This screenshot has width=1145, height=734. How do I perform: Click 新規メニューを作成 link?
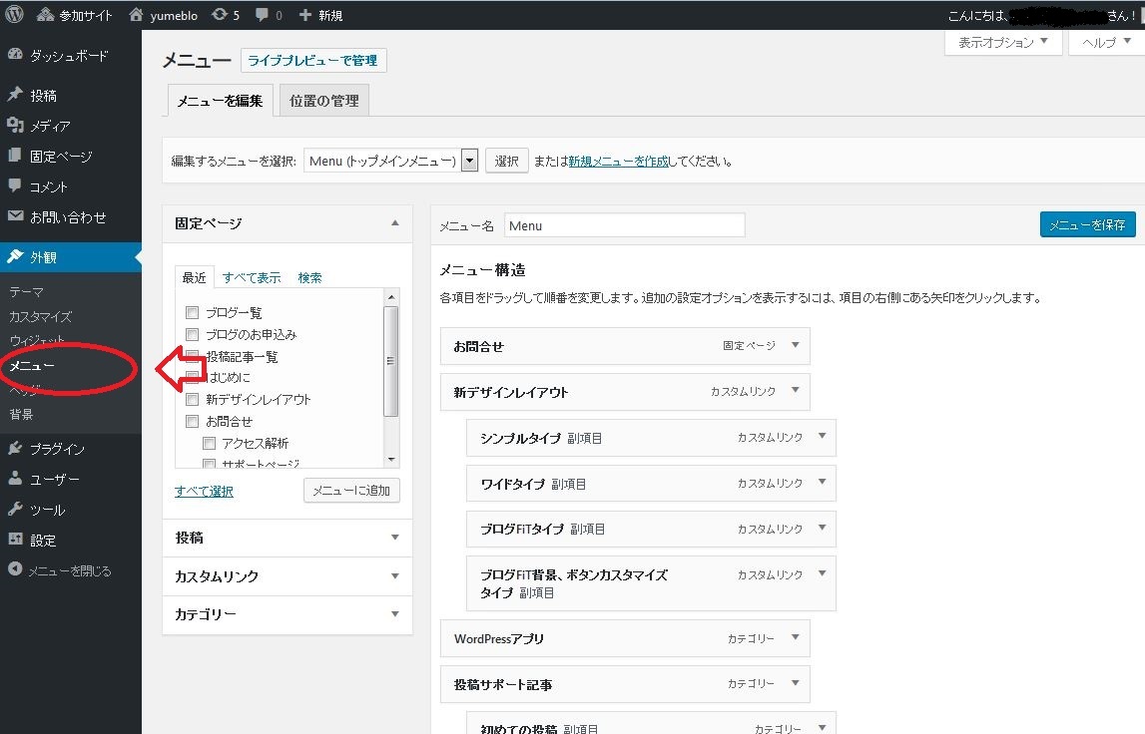click(619, 162)
